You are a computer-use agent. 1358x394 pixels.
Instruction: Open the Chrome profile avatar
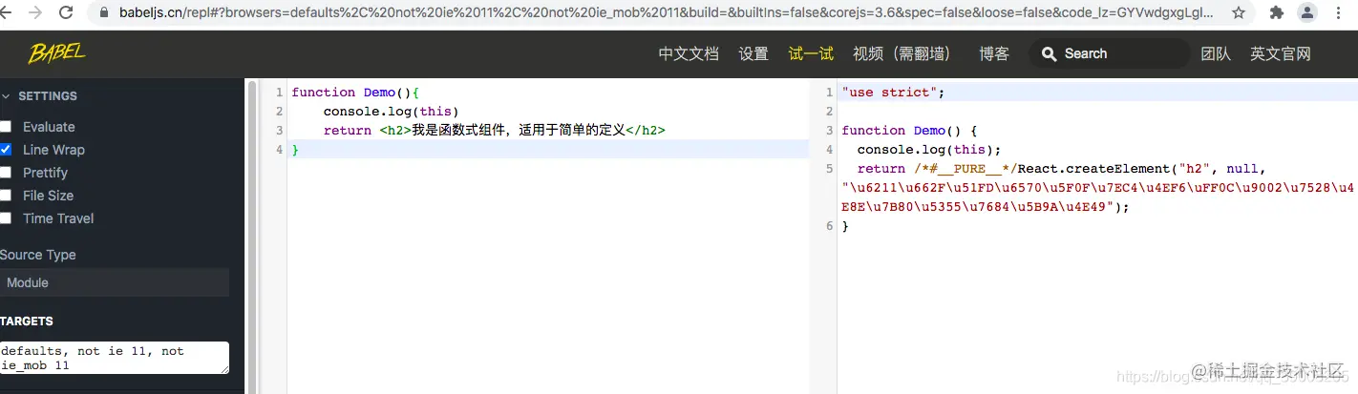click(1307, 13)
